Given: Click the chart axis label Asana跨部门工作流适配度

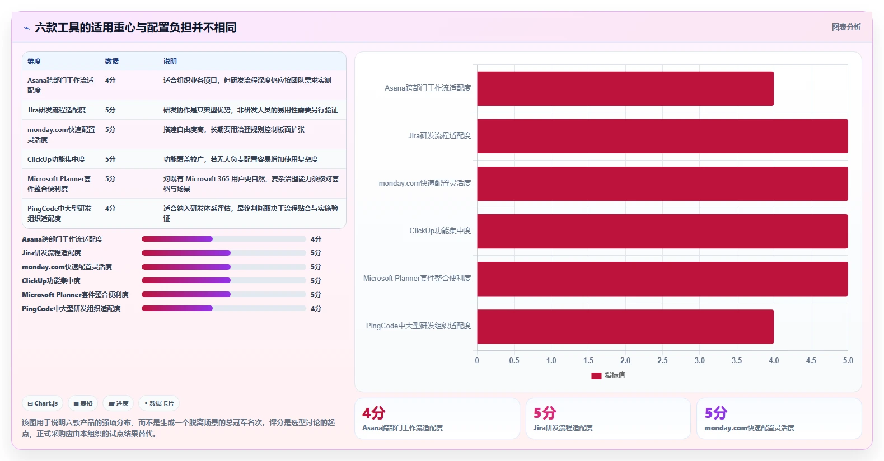Looking at the screenshot, I should (x=428, y=88).
